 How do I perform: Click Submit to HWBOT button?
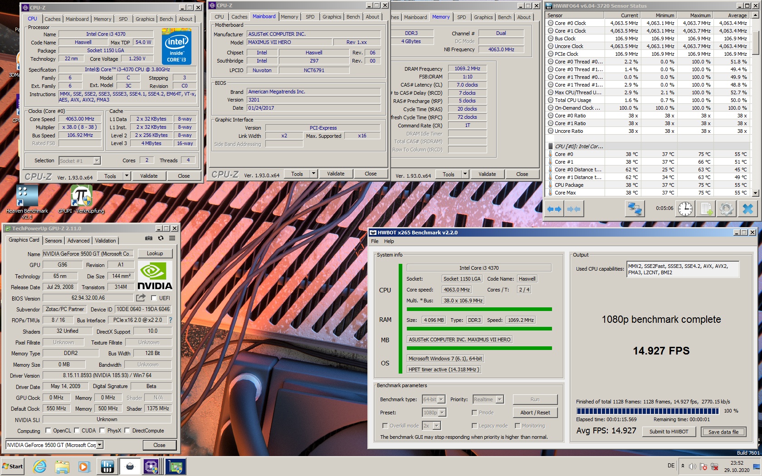(669, 432)
